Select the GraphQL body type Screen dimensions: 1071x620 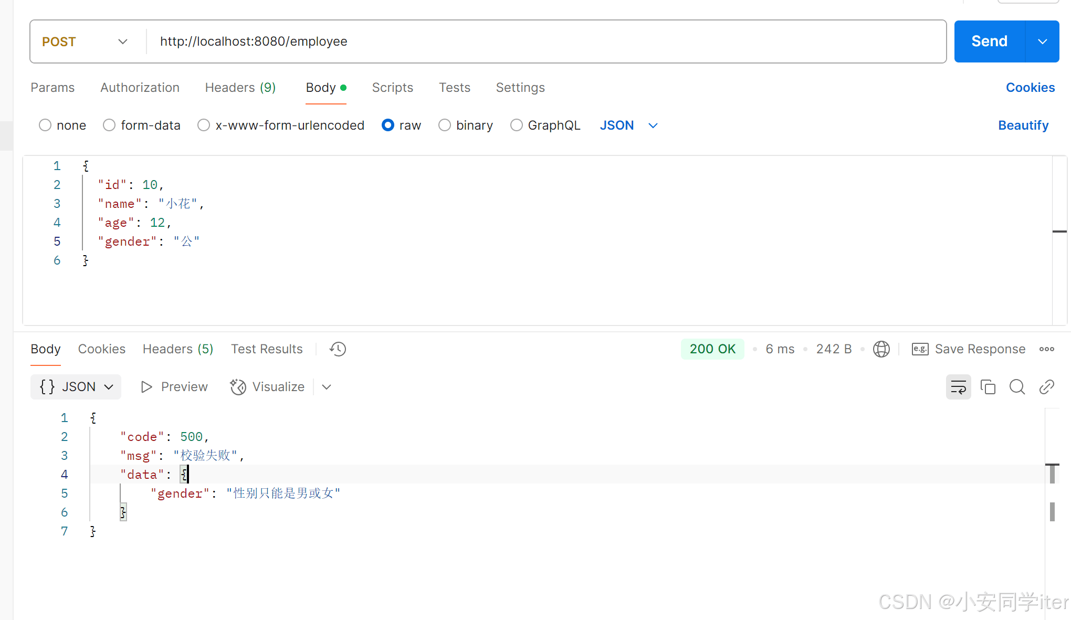pyautogui.click(x=545, y=125)
